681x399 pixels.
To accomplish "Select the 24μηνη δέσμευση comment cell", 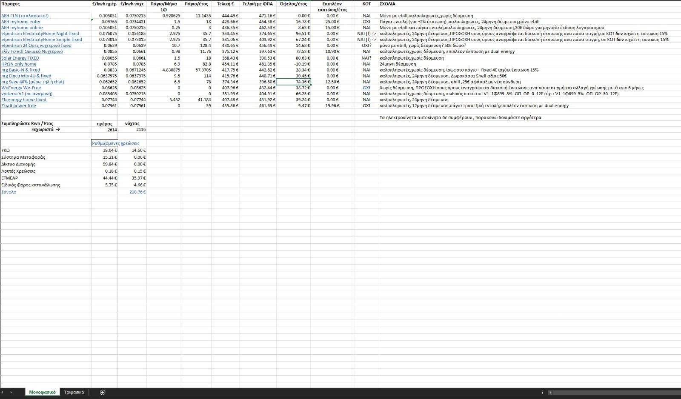I will pos(529,64).
